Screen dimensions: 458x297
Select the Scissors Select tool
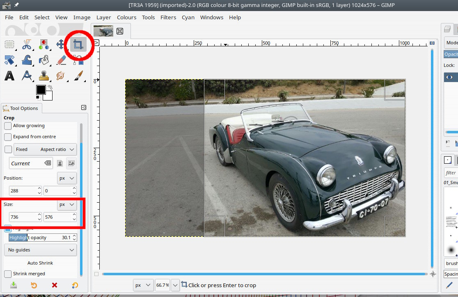pyautogui.click(x=27, y=45)
